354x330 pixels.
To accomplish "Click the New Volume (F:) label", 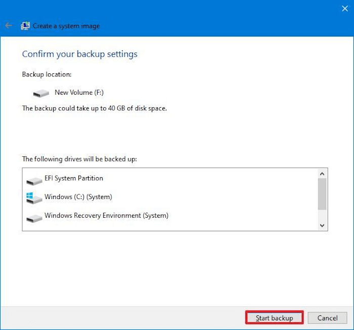I will pyautogui.click(x=79, y=93).
